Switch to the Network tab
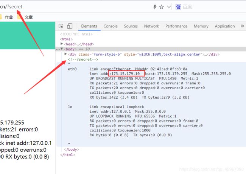246x174 pixels. tap(151, 26)
